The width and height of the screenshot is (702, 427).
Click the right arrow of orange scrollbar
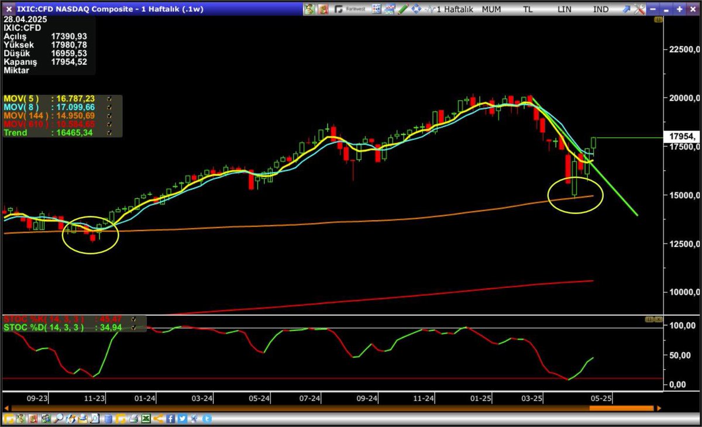pos(659,408)
